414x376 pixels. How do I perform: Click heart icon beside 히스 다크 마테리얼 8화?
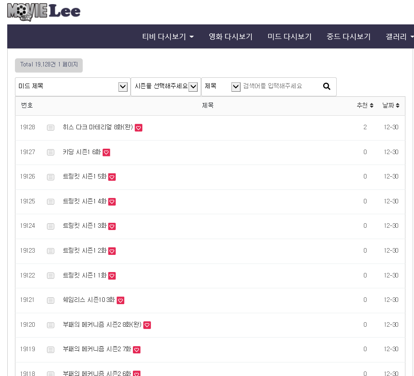point(139,128)
